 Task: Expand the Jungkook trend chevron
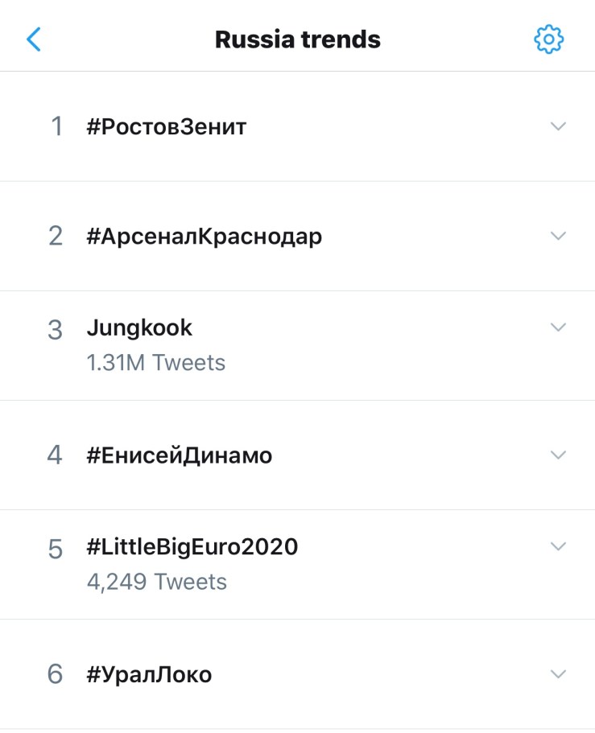(x=558, y=327)
